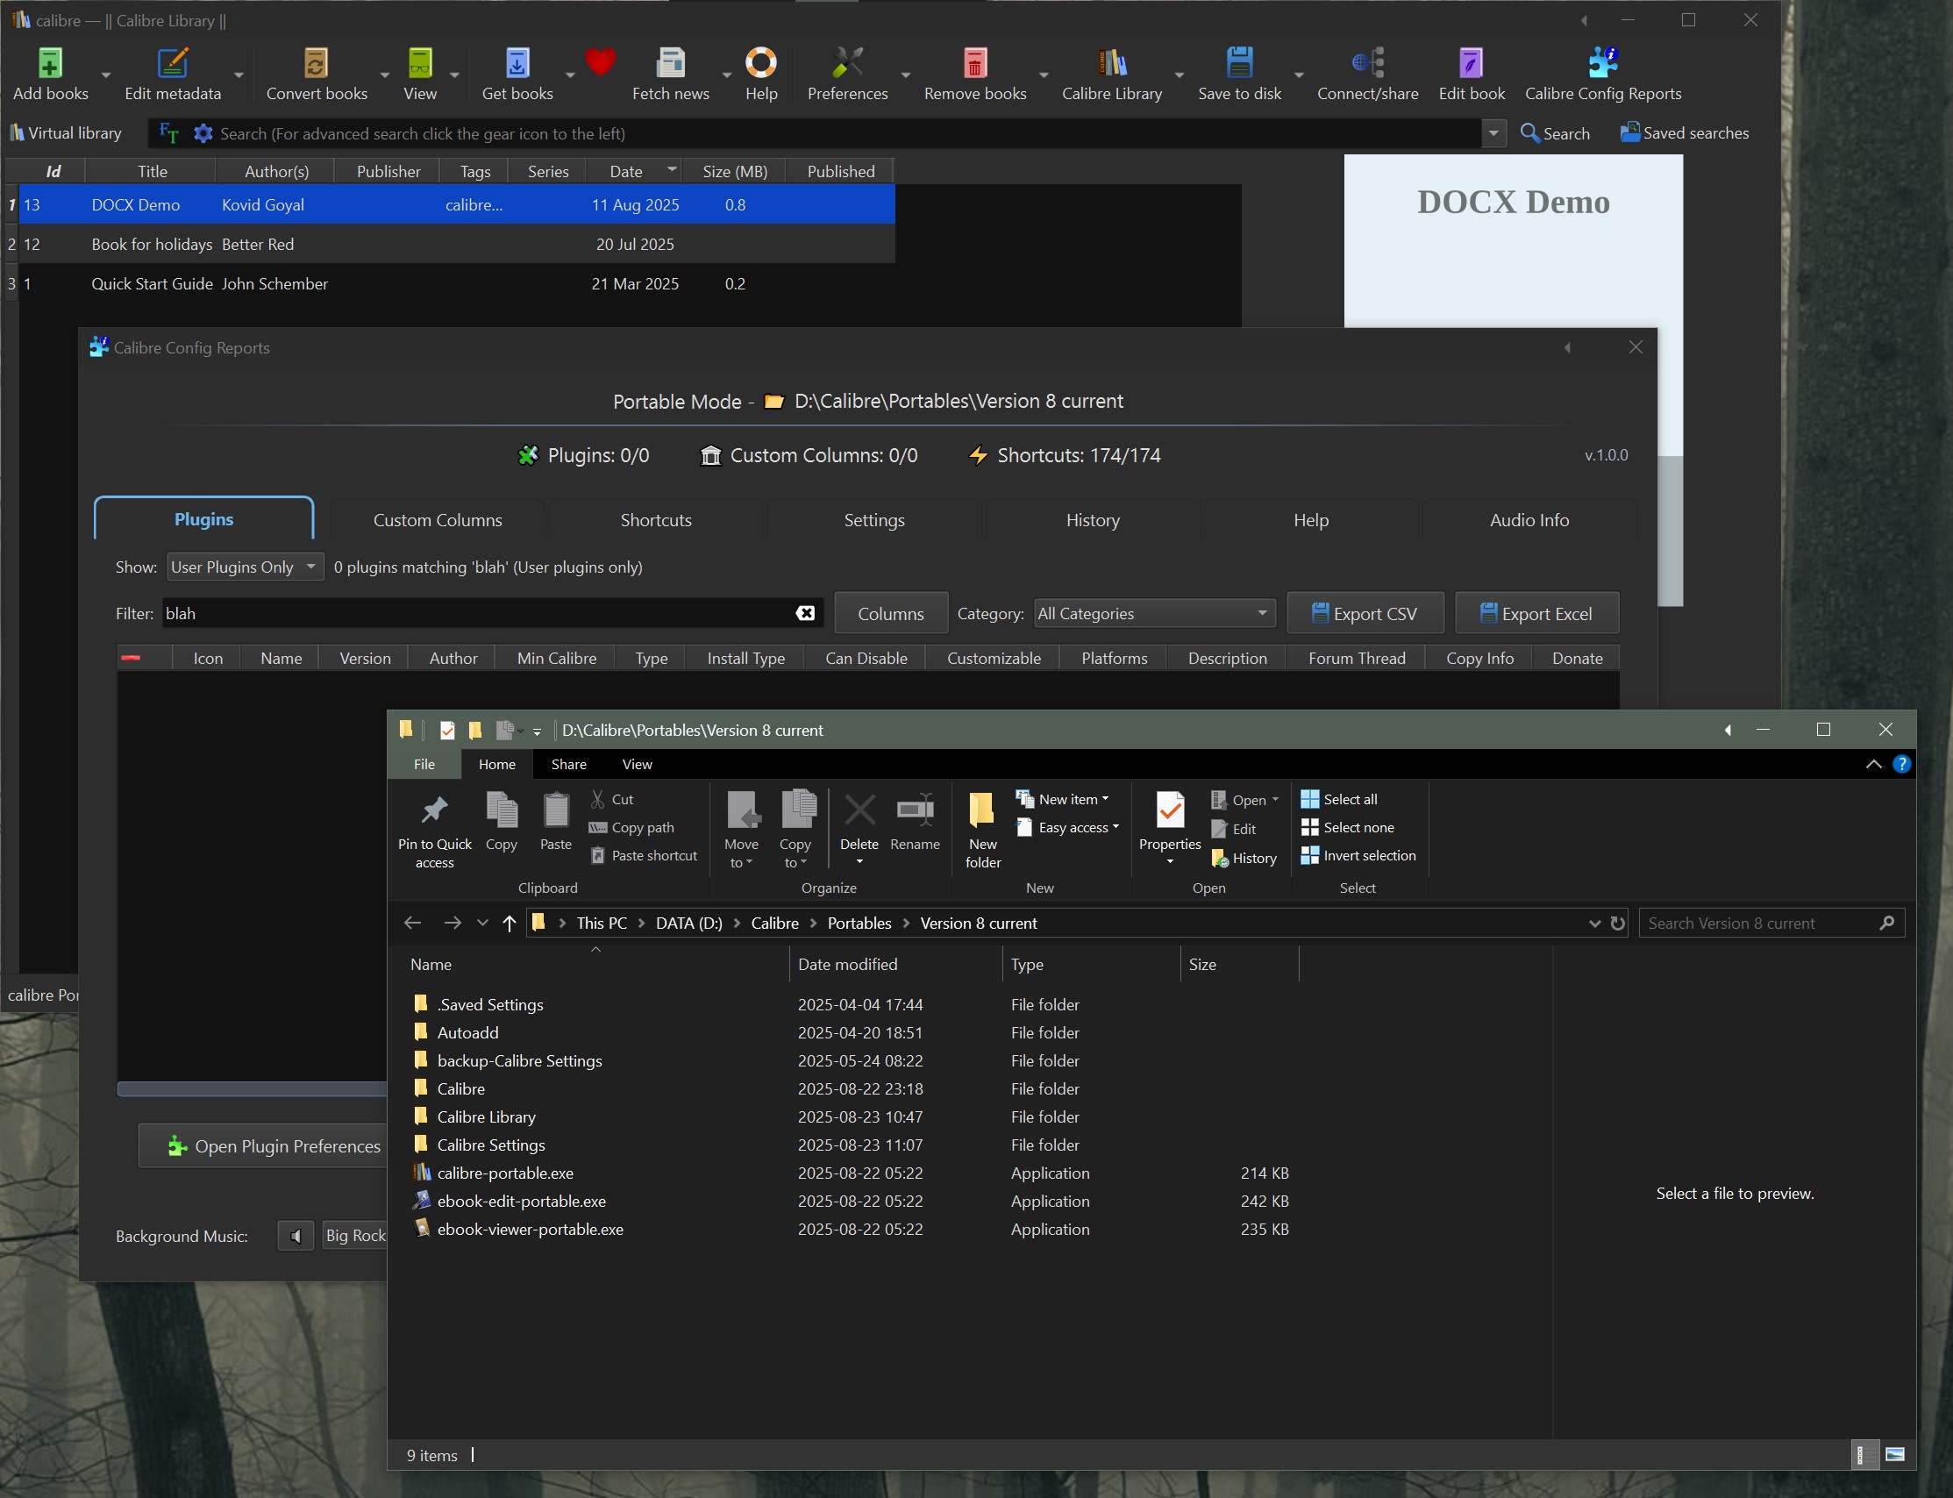The height and width of the screenshot is (1498, 1953).
Task: Clear the blah filter text
Action: click(x=804, y=613)
